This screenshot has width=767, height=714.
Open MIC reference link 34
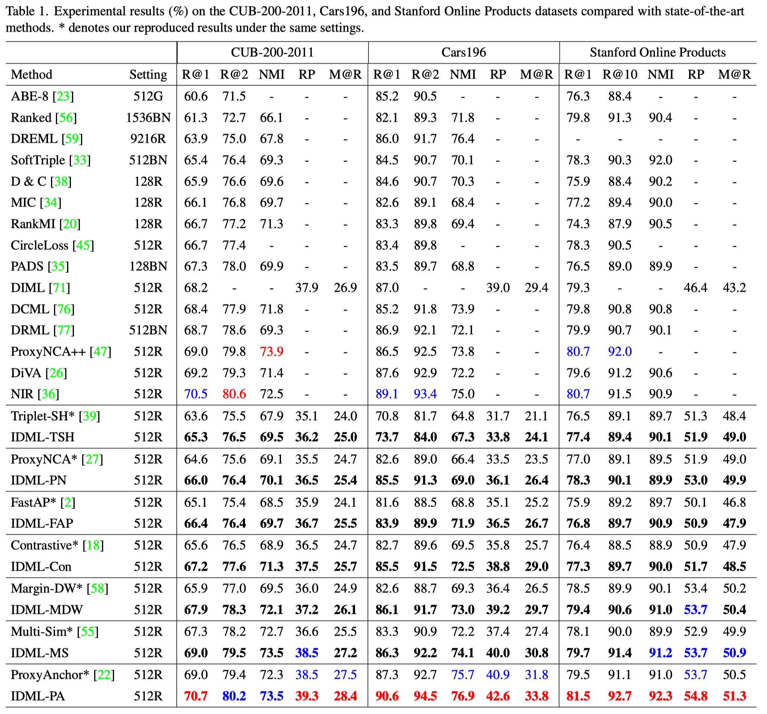(x=51, y=202)
